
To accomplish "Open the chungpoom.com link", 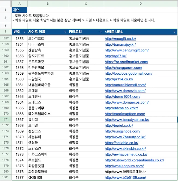I will [123, 68].
